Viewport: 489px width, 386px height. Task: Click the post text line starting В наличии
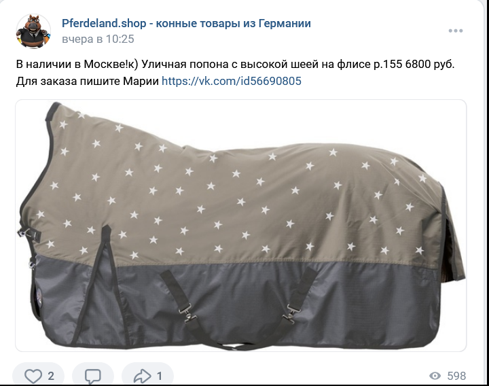(236, 65)
